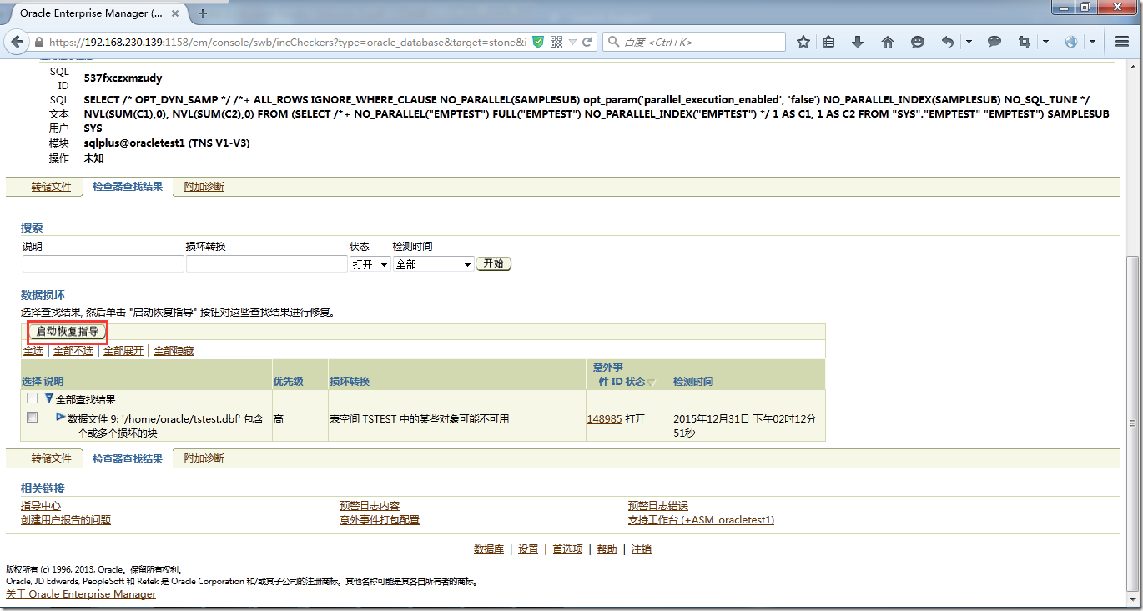Image resolution: width=1143 pixels, height=611 pixels.
Task: Bookmark this page with the star icon
Action: tap(803, 42)
